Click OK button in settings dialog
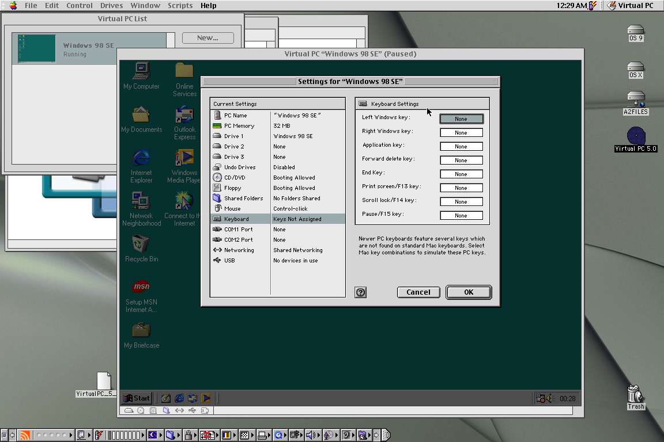This screenshot has height=442, width=664. coord(469,292)
